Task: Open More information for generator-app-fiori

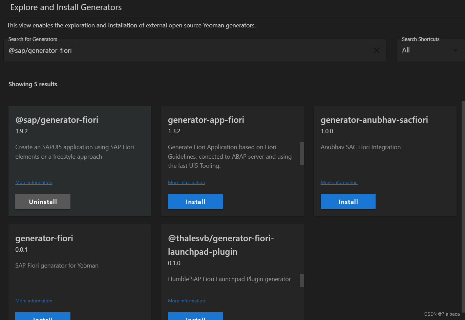Action: click(186, 182)
